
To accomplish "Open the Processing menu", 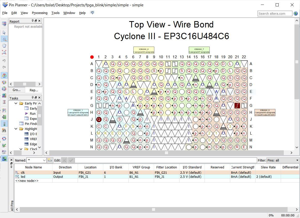I will [x=40, y=13].
